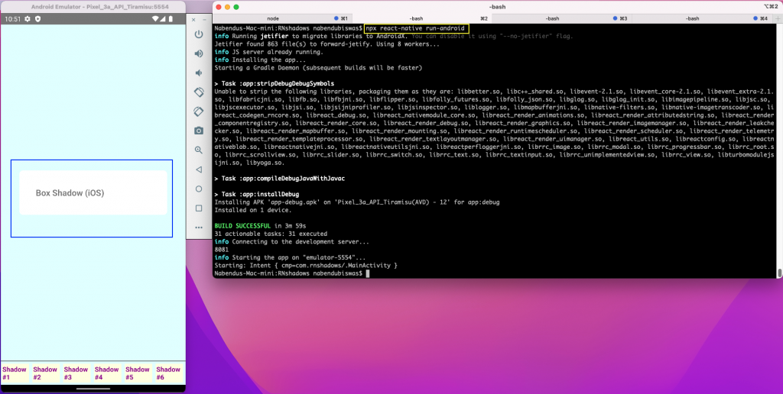Image resolution: width=783 pixels, height=394 pixels.
Task: Lower the emulator volume with speaker-down icon
Action: (199, 73)
